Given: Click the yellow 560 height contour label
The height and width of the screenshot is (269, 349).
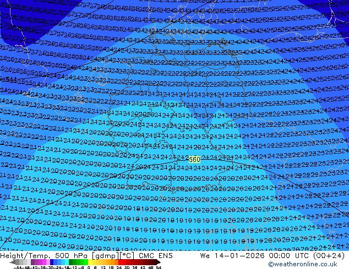Looking at the screenshot, I should tap(194, 159).
